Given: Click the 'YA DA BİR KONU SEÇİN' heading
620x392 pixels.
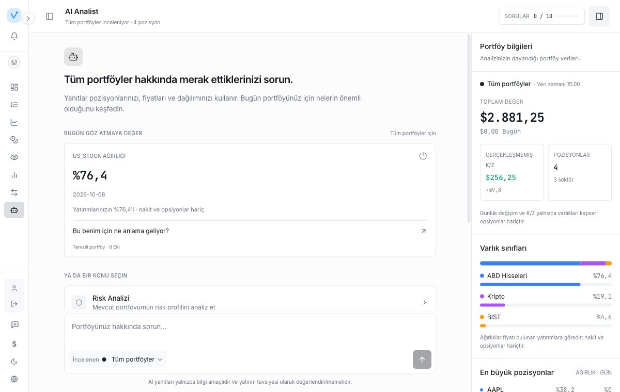Looking at the screenshot, I should click(96, 275).
